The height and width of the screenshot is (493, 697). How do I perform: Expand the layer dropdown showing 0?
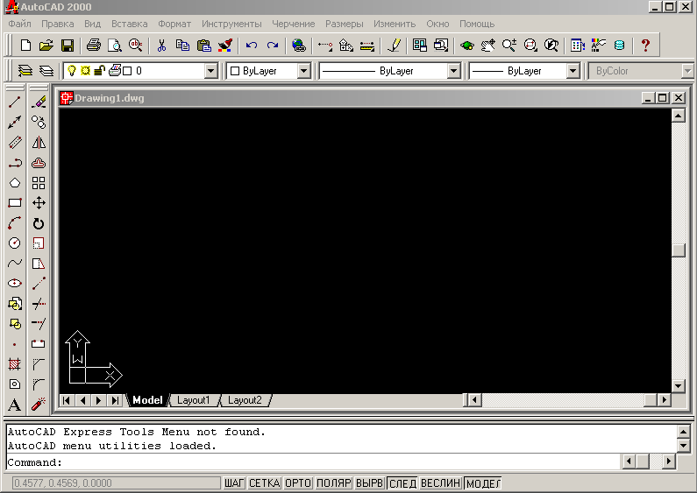(210, 71)
